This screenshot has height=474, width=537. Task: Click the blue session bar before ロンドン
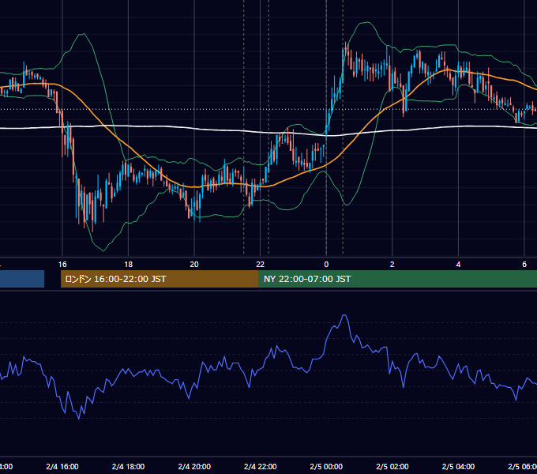click(x=22, y=279)
